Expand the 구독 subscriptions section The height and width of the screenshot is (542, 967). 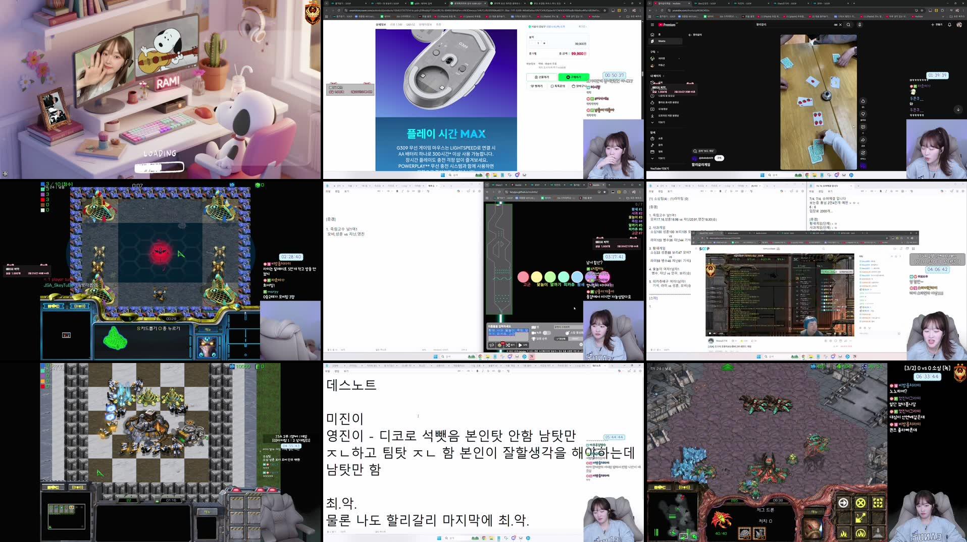(657, 52)
